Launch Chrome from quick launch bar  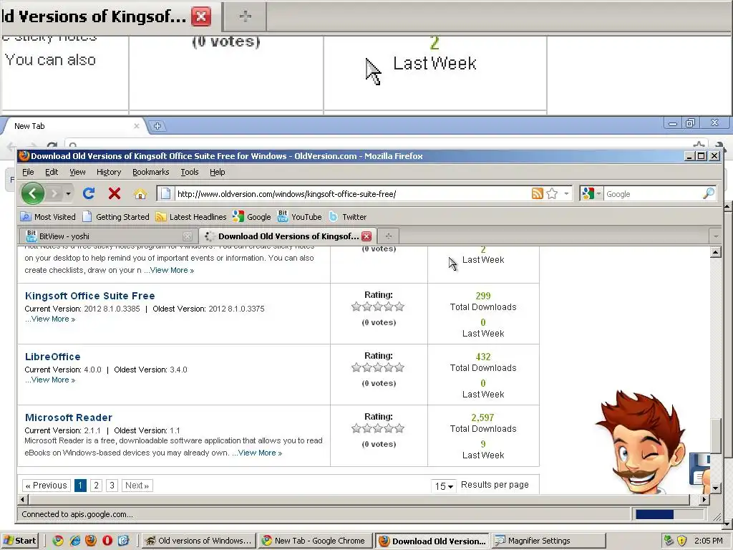[57, 541]
